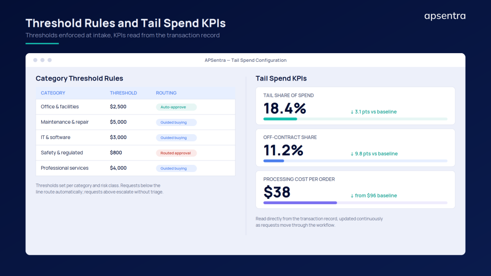This screenshot has width=491, height=276.
Task: Click the $4,000 threshold value
Action: click(x=118, y=168)
